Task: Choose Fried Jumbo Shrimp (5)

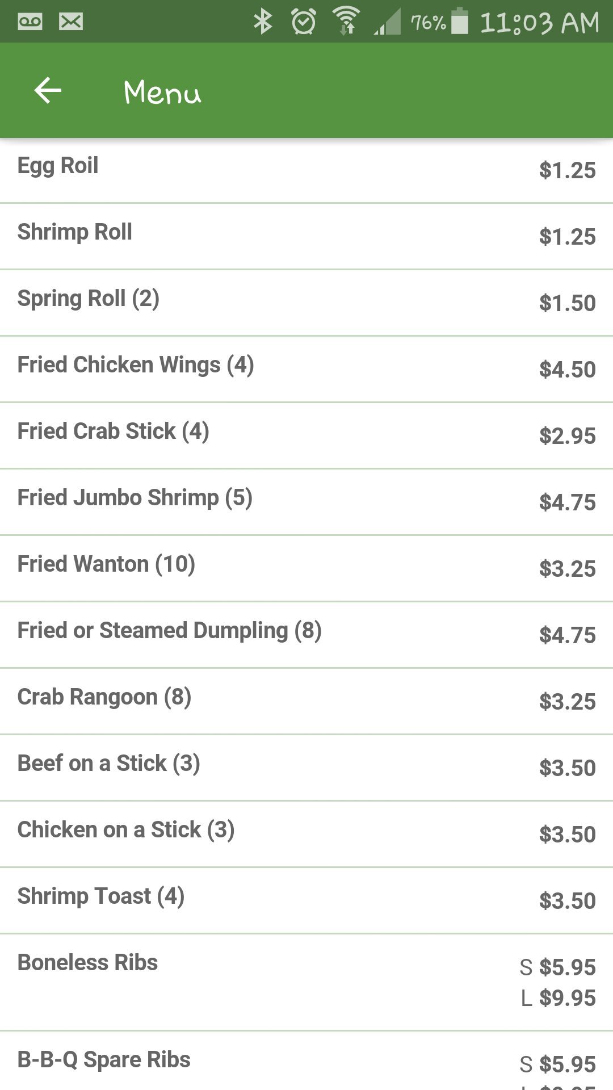Action: 135,498
